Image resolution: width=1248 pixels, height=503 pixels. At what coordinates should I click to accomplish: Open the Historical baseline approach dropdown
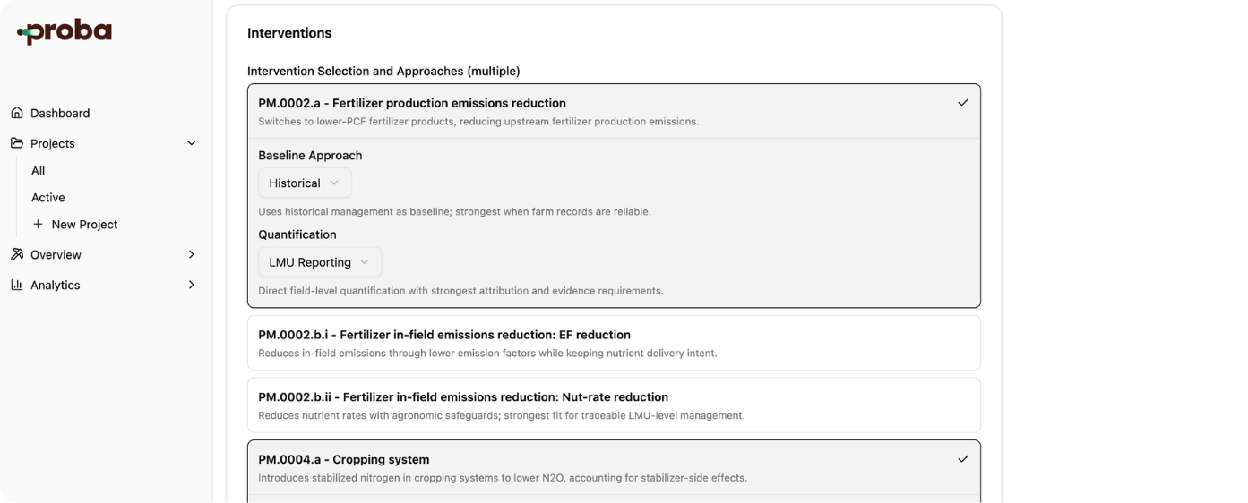(x=305, y=183)
